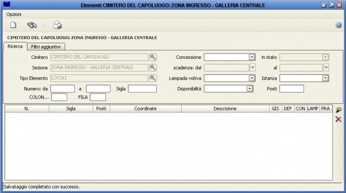Click the Sigla input field
The height and width of the screenshot is (193, 346).
143,89
